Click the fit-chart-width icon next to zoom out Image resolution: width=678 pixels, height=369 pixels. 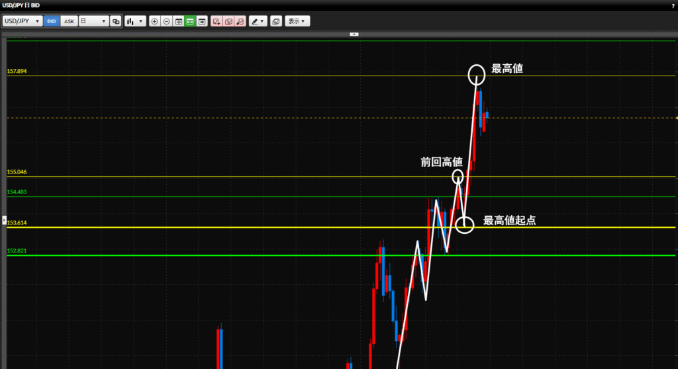[x=179, y=21]
